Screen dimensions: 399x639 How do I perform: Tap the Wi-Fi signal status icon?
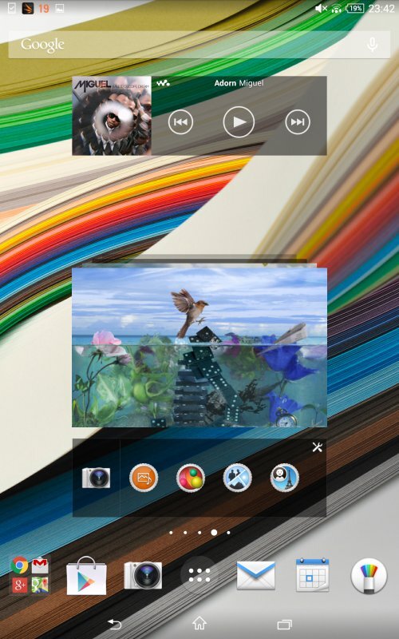click(x=337, y=9)
